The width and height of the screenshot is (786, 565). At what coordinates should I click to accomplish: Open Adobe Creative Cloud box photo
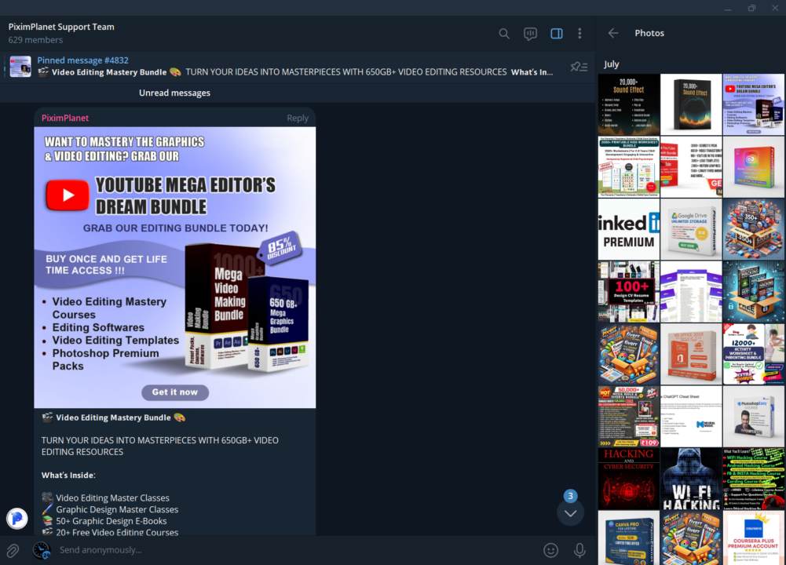point(754,167)
